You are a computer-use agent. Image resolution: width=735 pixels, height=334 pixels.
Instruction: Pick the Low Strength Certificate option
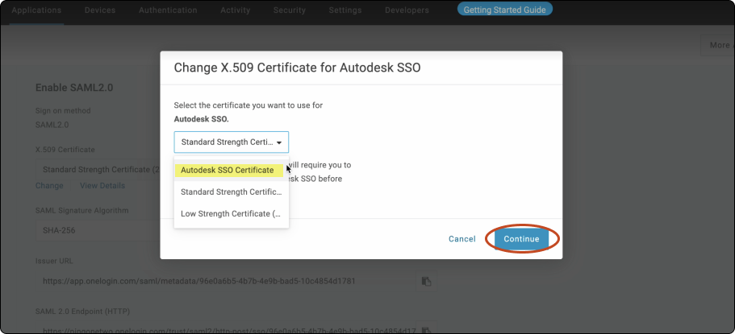coord(231,213)
